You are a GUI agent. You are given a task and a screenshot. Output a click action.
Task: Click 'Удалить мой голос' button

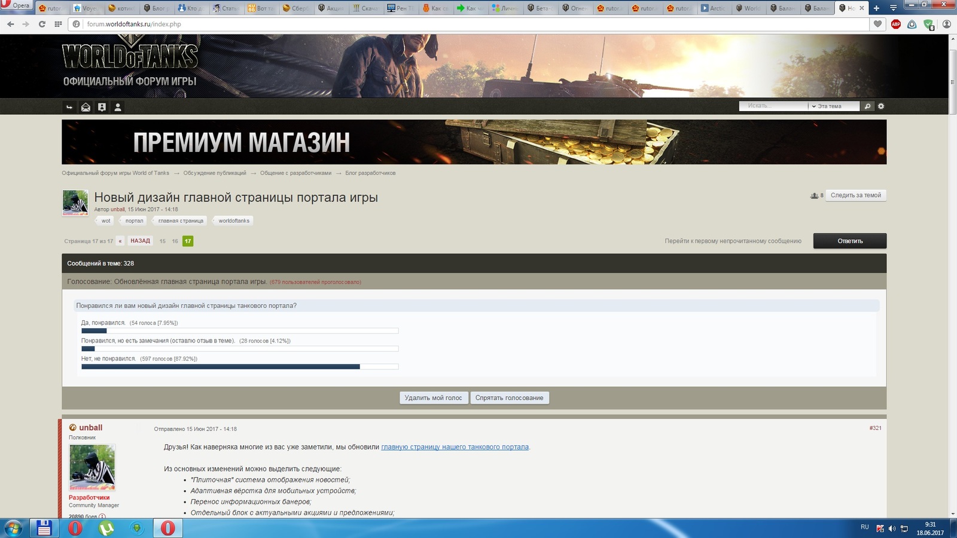click(x=433, y=398)
